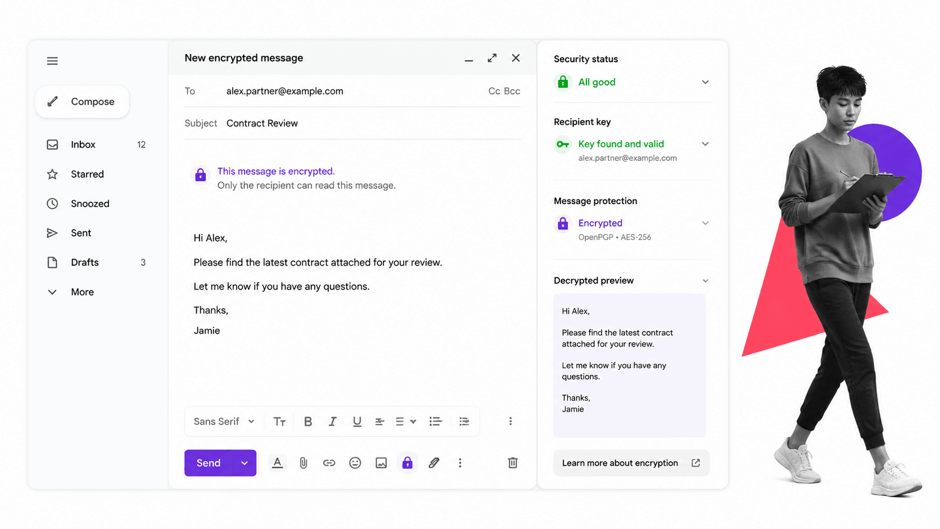Open Learn more about encryption
940x529 pixels.
(631, 463)
